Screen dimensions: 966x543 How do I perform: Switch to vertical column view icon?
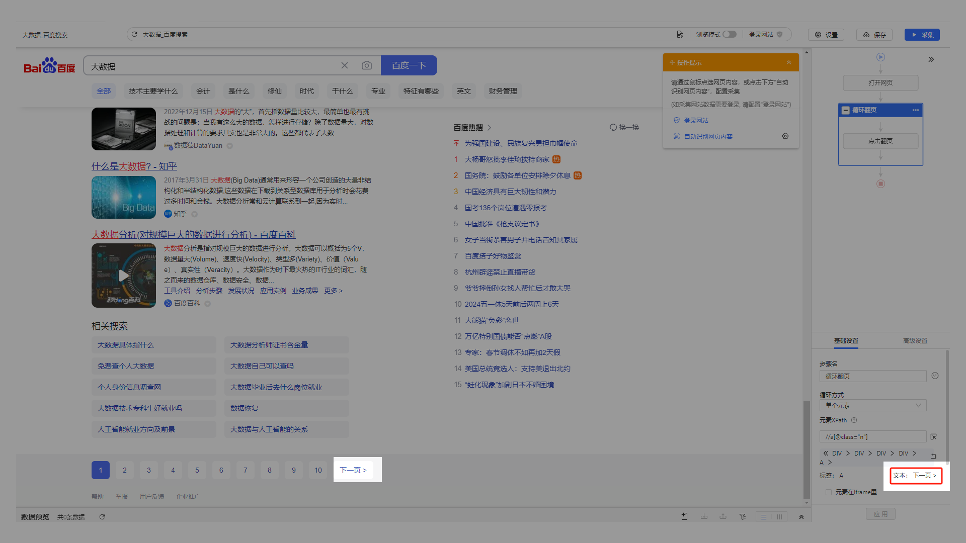779,517
